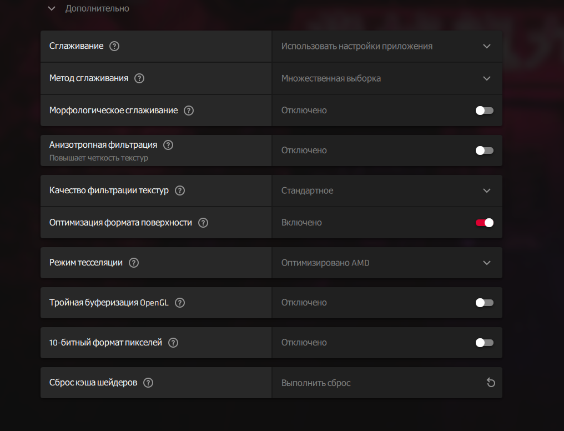Collapse the Дополнительно section
This screenshot has width=564, height=431.
(x=52, y=9)
